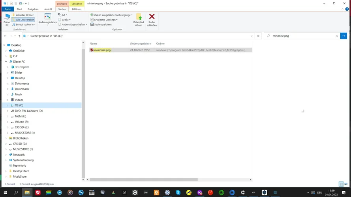
Task: Open the Größe filter dropdown
Action: (64, 20)
